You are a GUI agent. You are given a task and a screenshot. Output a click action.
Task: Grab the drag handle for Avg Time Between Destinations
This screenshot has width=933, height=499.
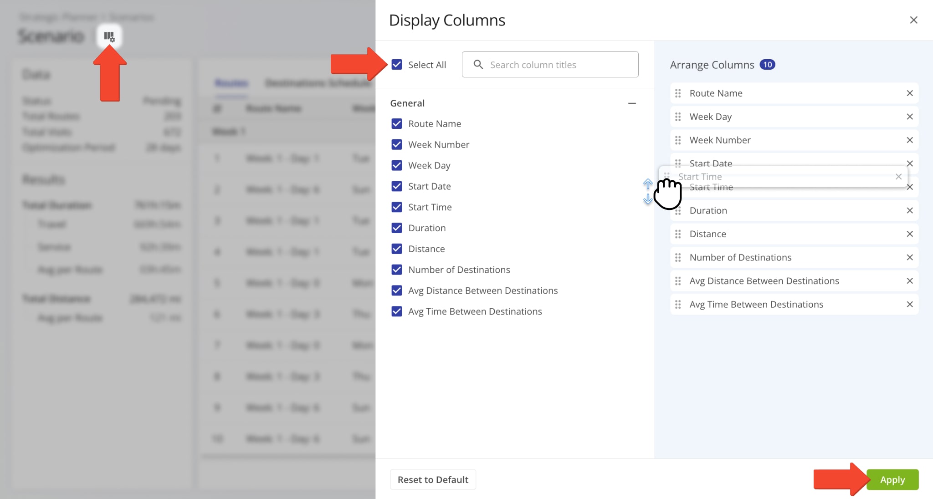[678, 305]
